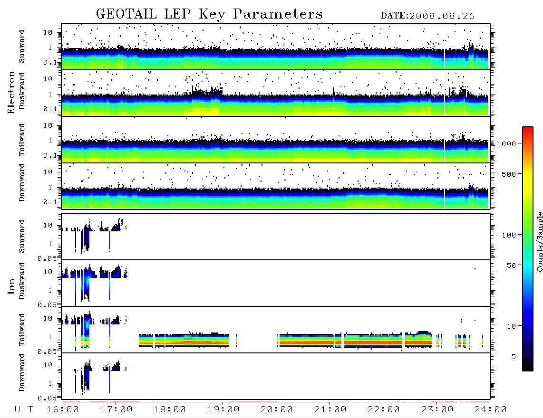Click the Electron Duskward spectrogram panel
The width and height of the screenshot is (543, 418).
(276, 93)
